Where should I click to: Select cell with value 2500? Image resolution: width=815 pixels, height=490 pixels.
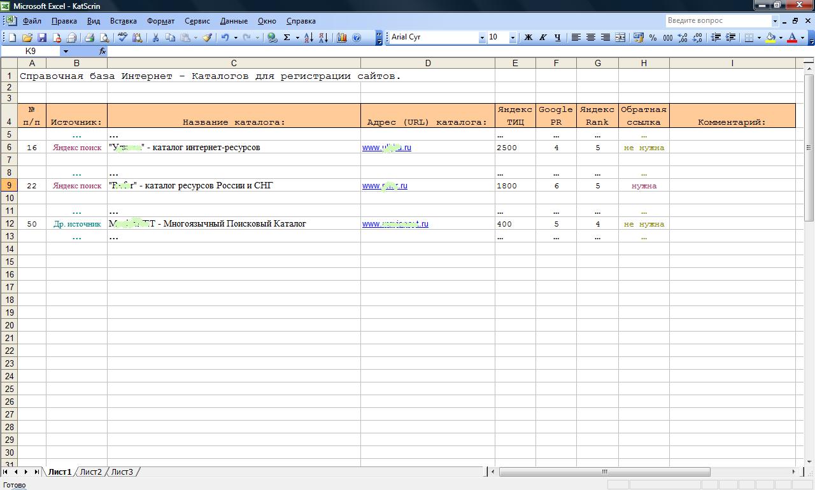[515, 148]
